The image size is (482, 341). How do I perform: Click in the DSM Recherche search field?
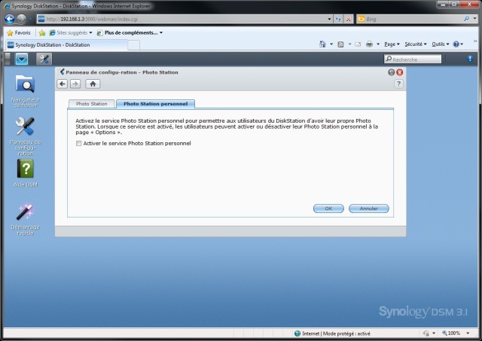click(x=413, y=59)
